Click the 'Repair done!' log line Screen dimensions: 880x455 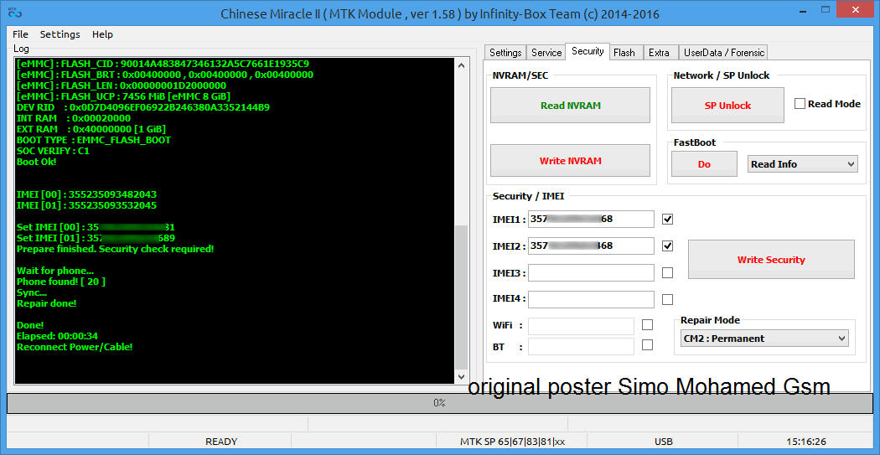click(x=47, y=303)
